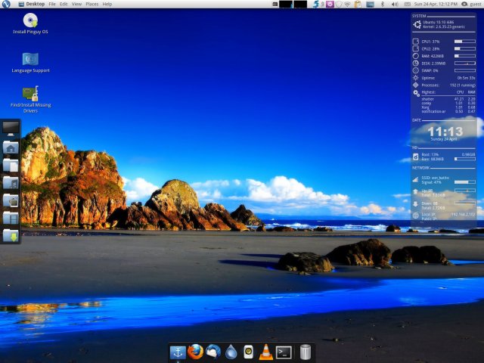Open the Terminal from the bottom dock
Screen dimensions: 484x363
284,352
